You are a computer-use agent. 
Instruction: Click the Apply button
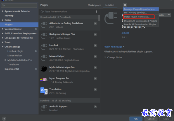pyautogui.click(x=166, y=119)
